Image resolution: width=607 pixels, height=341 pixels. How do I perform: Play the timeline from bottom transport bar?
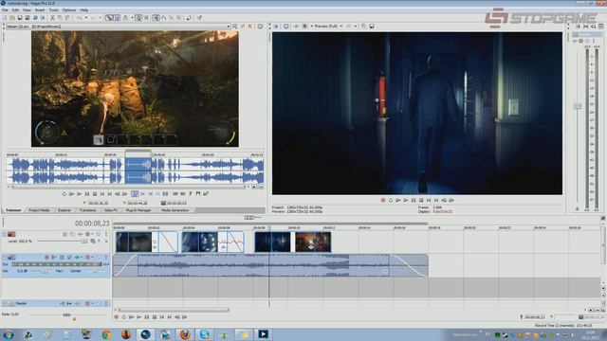[x=139, y=317]
